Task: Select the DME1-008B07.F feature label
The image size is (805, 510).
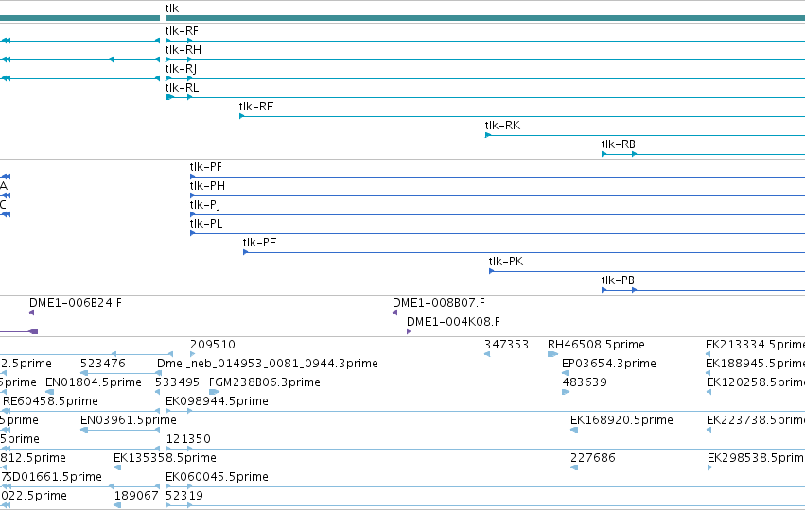Action: [439, 303]
